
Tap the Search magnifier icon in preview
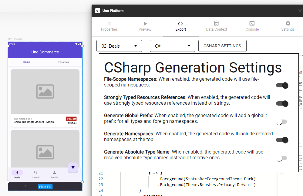coord(36,173)
